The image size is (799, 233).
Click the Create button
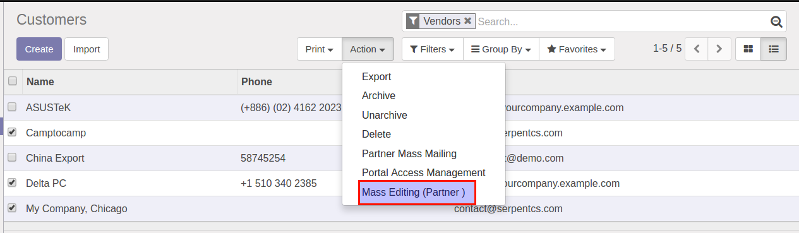pos(39,49)
